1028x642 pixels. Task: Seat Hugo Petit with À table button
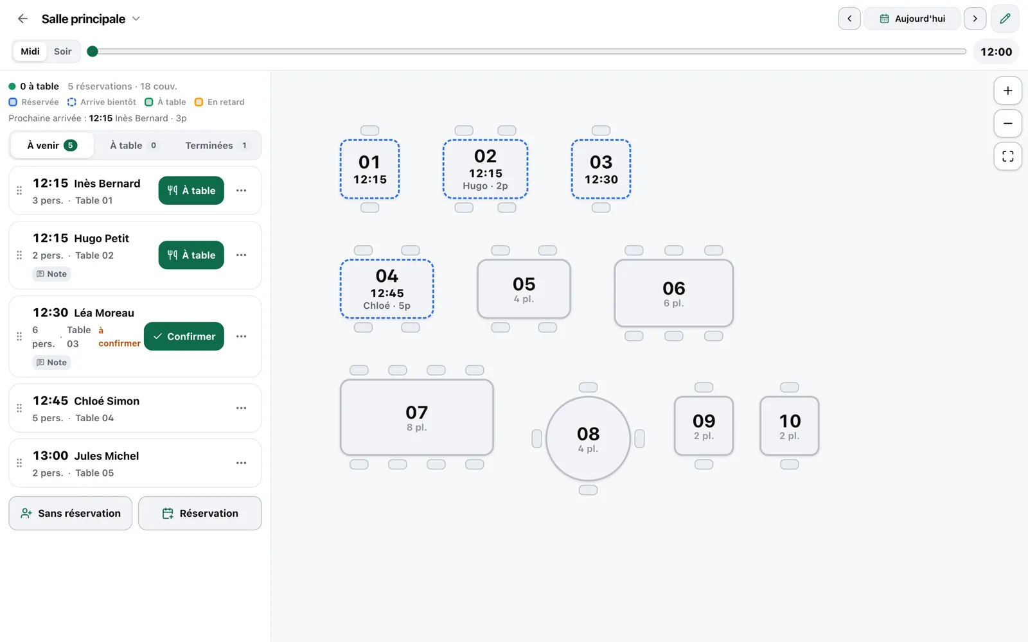[x=191, y=255]
